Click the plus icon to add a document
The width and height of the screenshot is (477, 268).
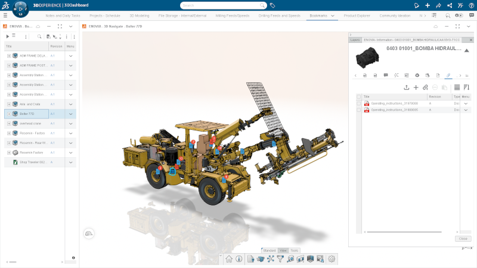click(x=416, y=88)
